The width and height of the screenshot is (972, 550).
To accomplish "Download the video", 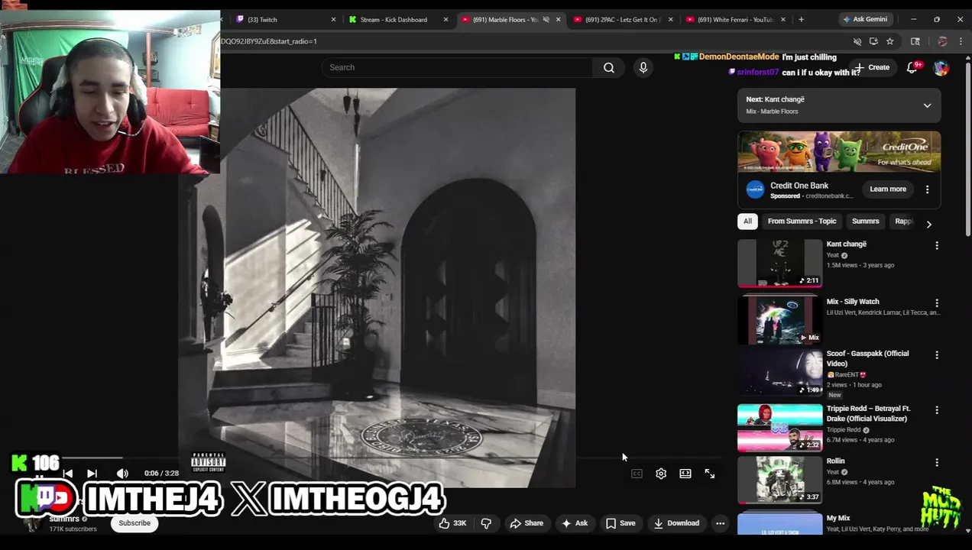I will point(676,523).
